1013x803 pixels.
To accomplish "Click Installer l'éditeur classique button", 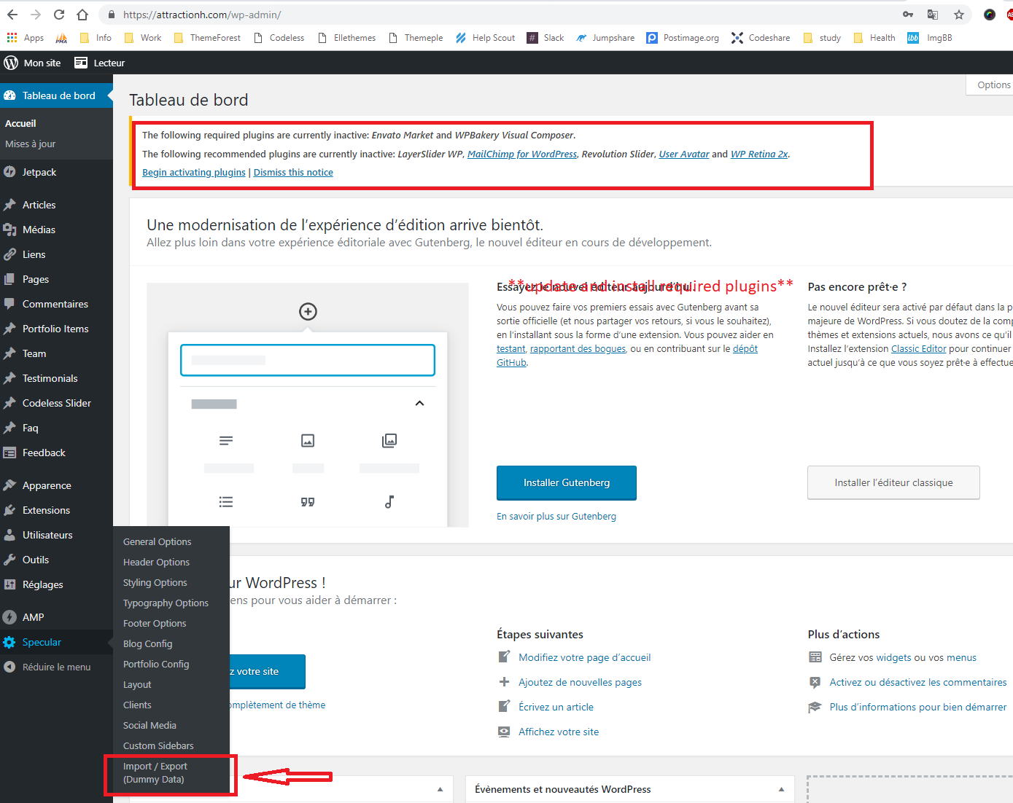I will click(x=893, y=483).
